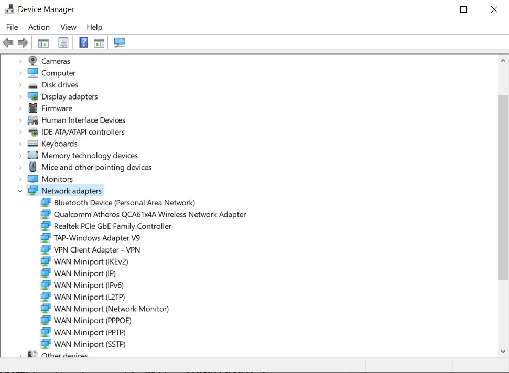Select WAN Miniport (IPv6)
The height and width of the screenshot is (373, 509).
coord(89,285)
